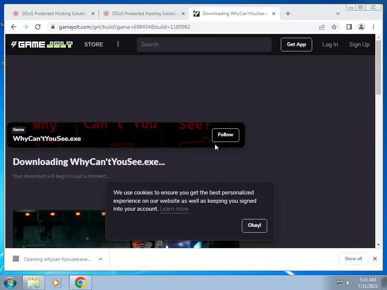
Task: Open File Explorer from taskbar
Action: point(34,282)
